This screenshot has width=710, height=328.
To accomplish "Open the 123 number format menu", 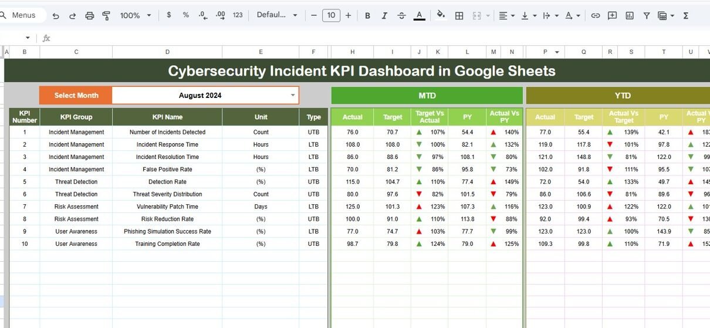I will 238,16.
